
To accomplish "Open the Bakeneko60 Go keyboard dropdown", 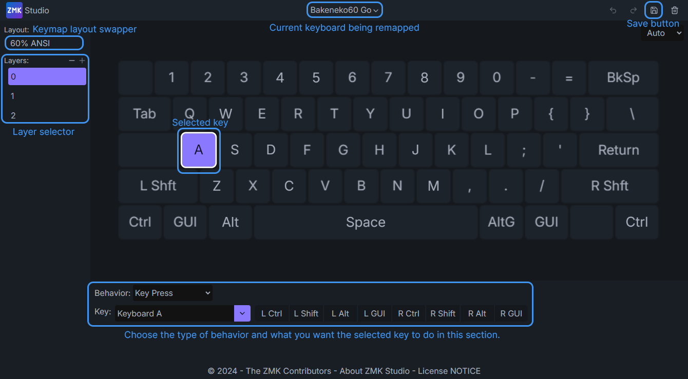I will tap(345, 10).
